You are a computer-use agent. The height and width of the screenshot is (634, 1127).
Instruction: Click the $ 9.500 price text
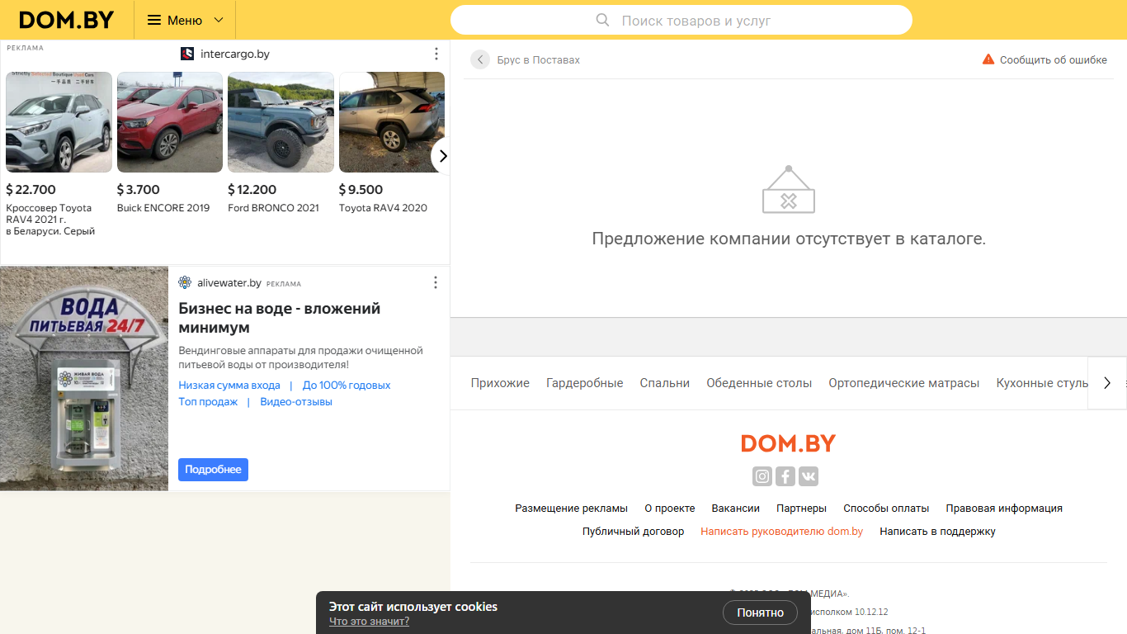[x=361, y=190]
